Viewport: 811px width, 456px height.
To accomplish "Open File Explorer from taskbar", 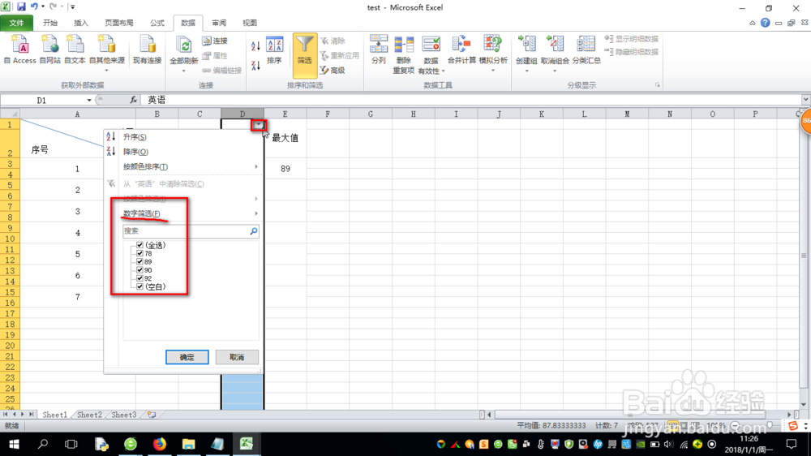I will [x=188, y=444].
